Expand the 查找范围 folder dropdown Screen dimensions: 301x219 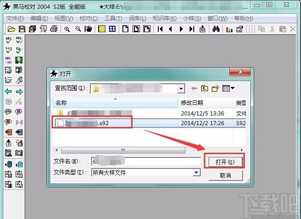[x=181, y=89]
